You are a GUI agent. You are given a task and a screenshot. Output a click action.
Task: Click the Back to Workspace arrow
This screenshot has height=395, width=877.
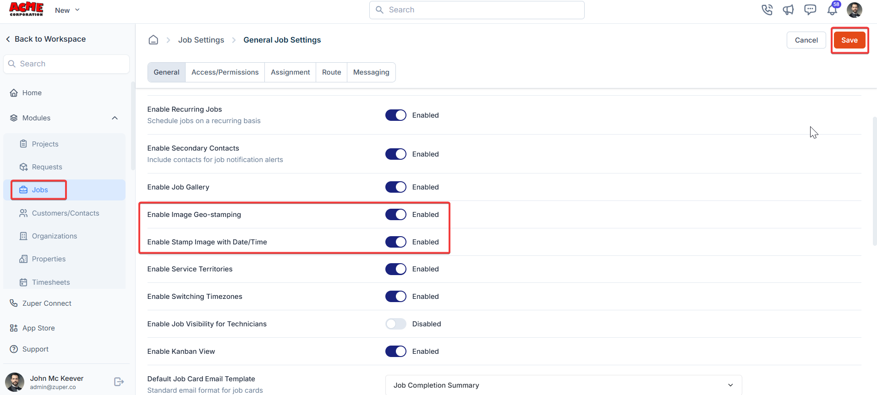tap(8, 39)
